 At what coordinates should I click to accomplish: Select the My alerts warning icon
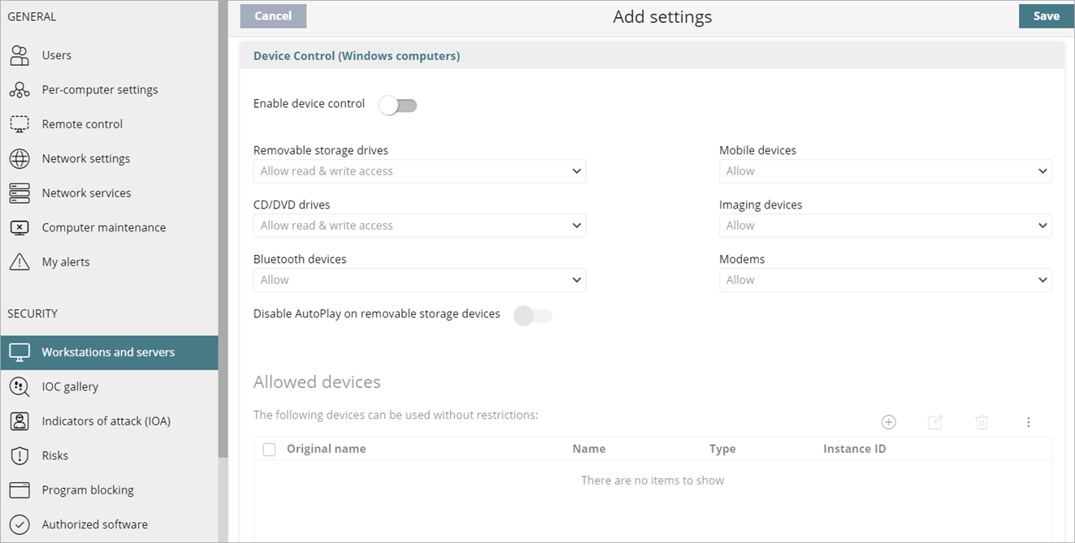pyautogui.click(x=20, y=261)
